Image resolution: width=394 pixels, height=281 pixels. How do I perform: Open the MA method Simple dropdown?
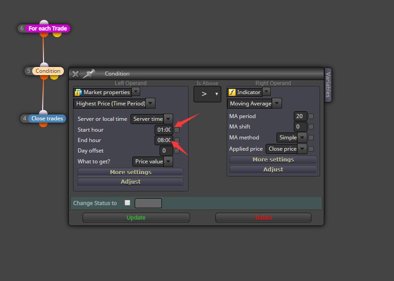tap(302, 138)
